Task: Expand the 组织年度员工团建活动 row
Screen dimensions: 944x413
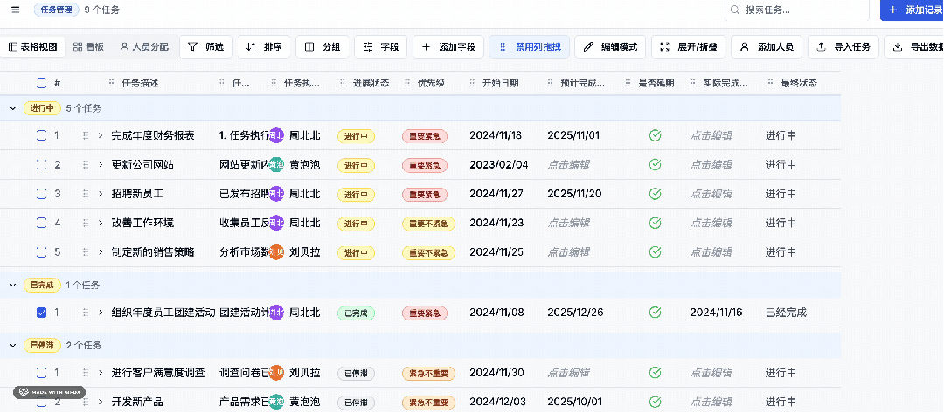Action: coord(101,313)
